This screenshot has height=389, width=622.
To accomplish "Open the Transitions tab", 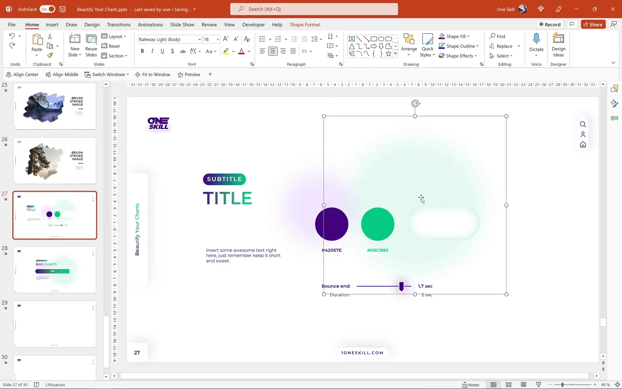I will tap(118, 24).
